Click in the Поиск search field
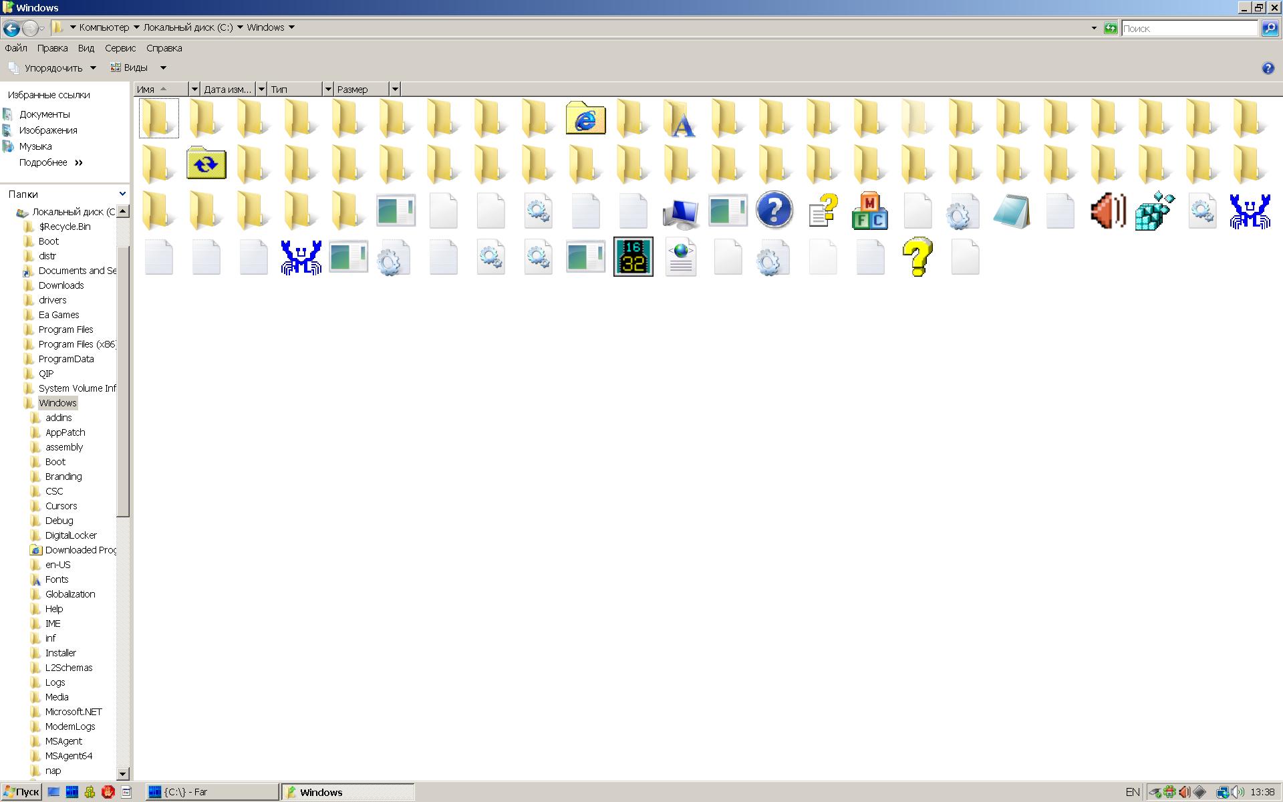Screen dimensions: 1283x802 (1189, 28)
